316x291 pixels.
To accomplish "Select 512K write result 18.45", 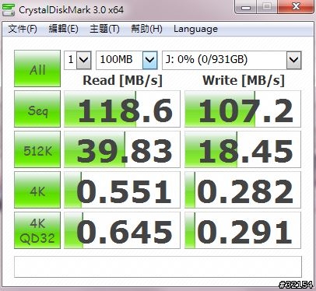I will tap(243, 149).
